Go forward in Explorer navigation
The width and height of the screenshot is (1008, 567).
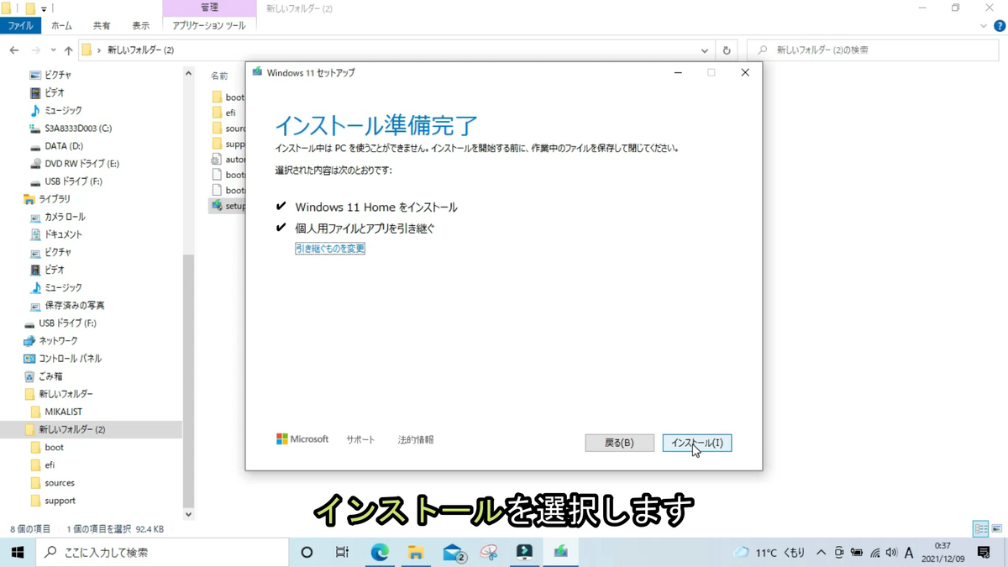pyautogui.click(x=35, y=50)
